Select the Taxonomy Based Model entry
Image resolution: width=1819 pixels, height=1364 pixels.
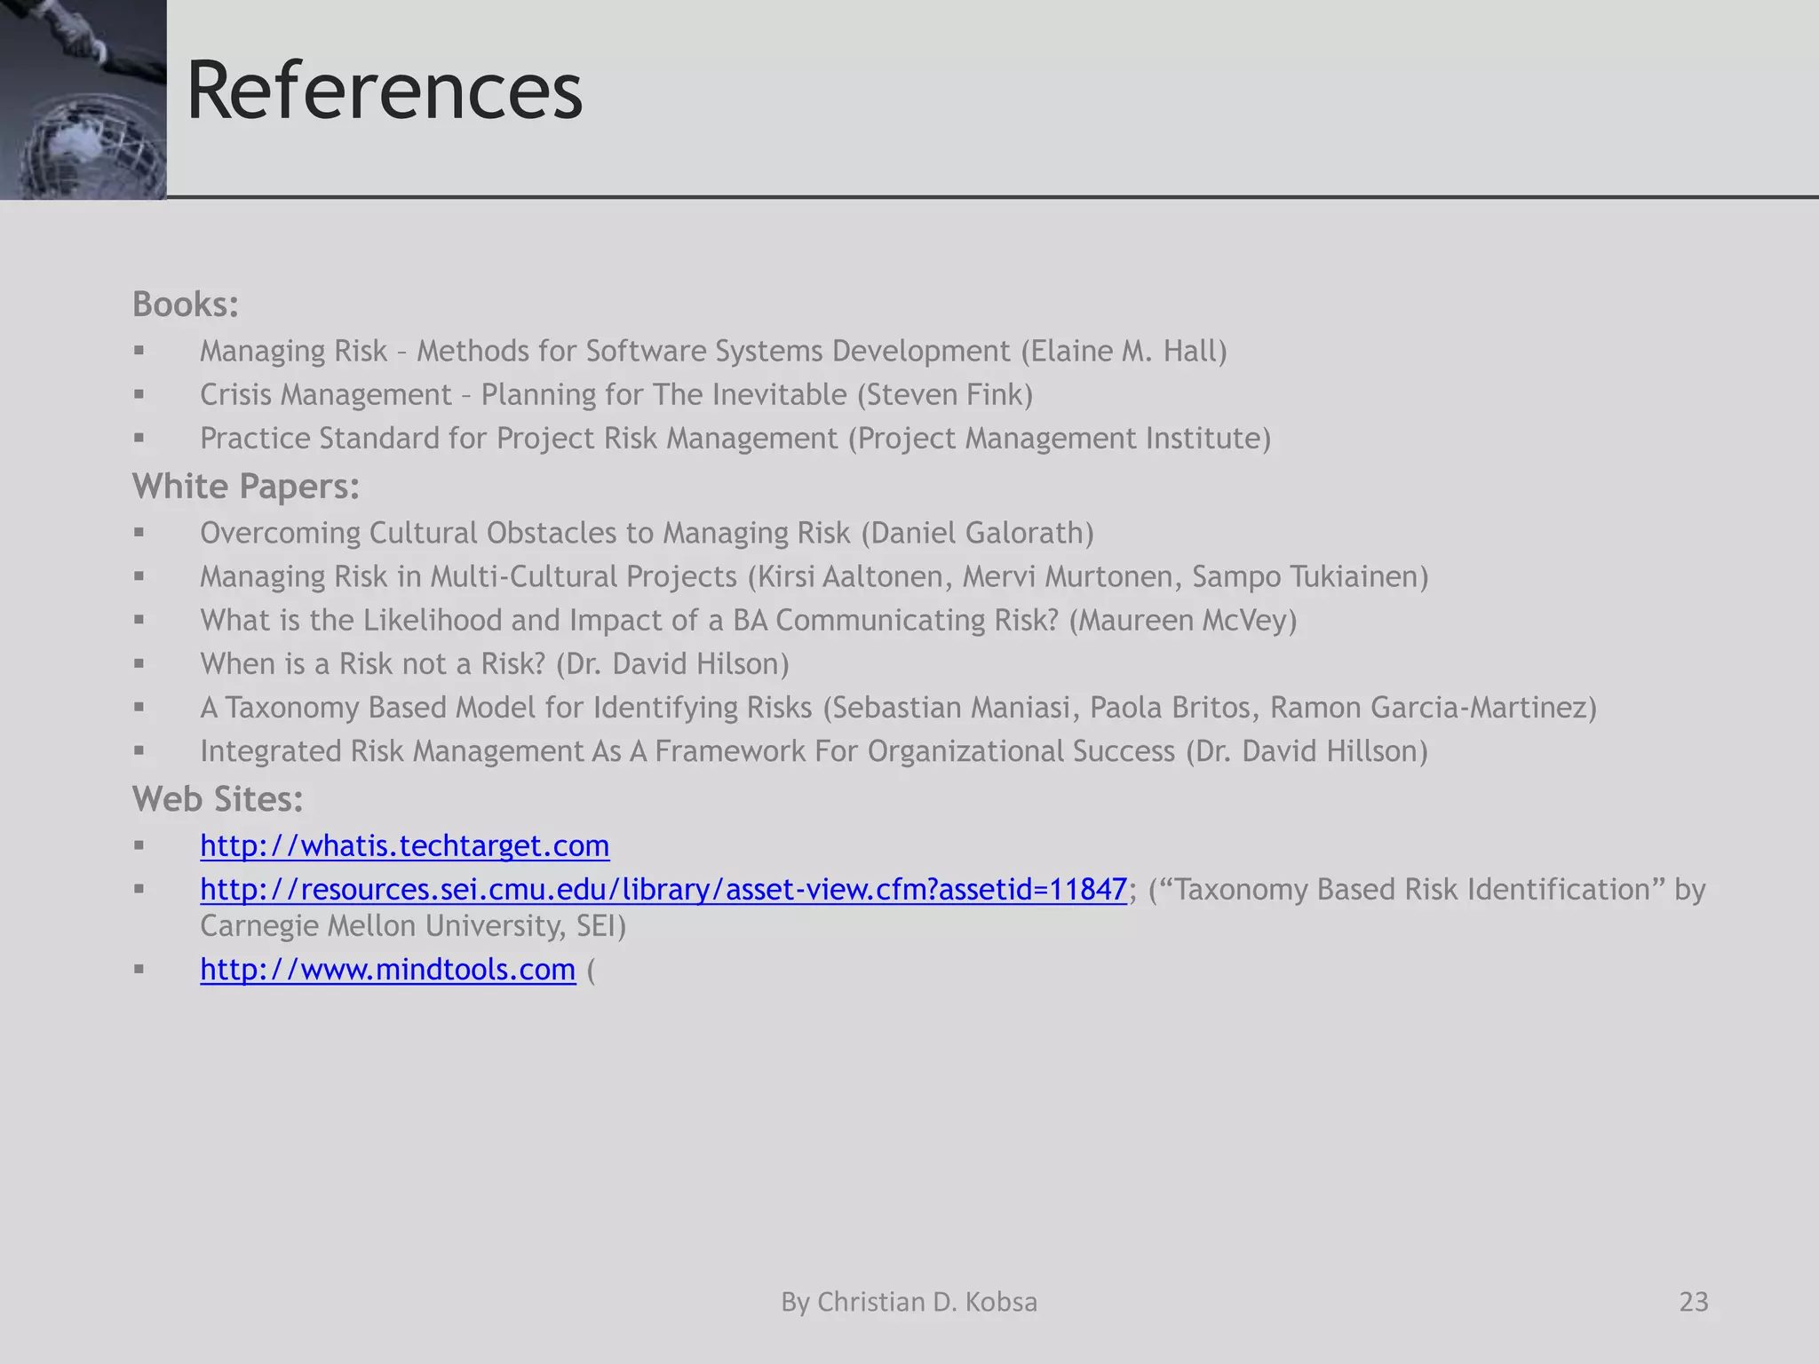point(897,707)
